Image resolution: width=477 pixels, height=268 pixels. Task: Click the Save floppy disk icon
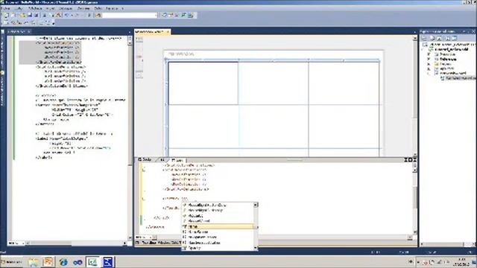pos(30,15)
